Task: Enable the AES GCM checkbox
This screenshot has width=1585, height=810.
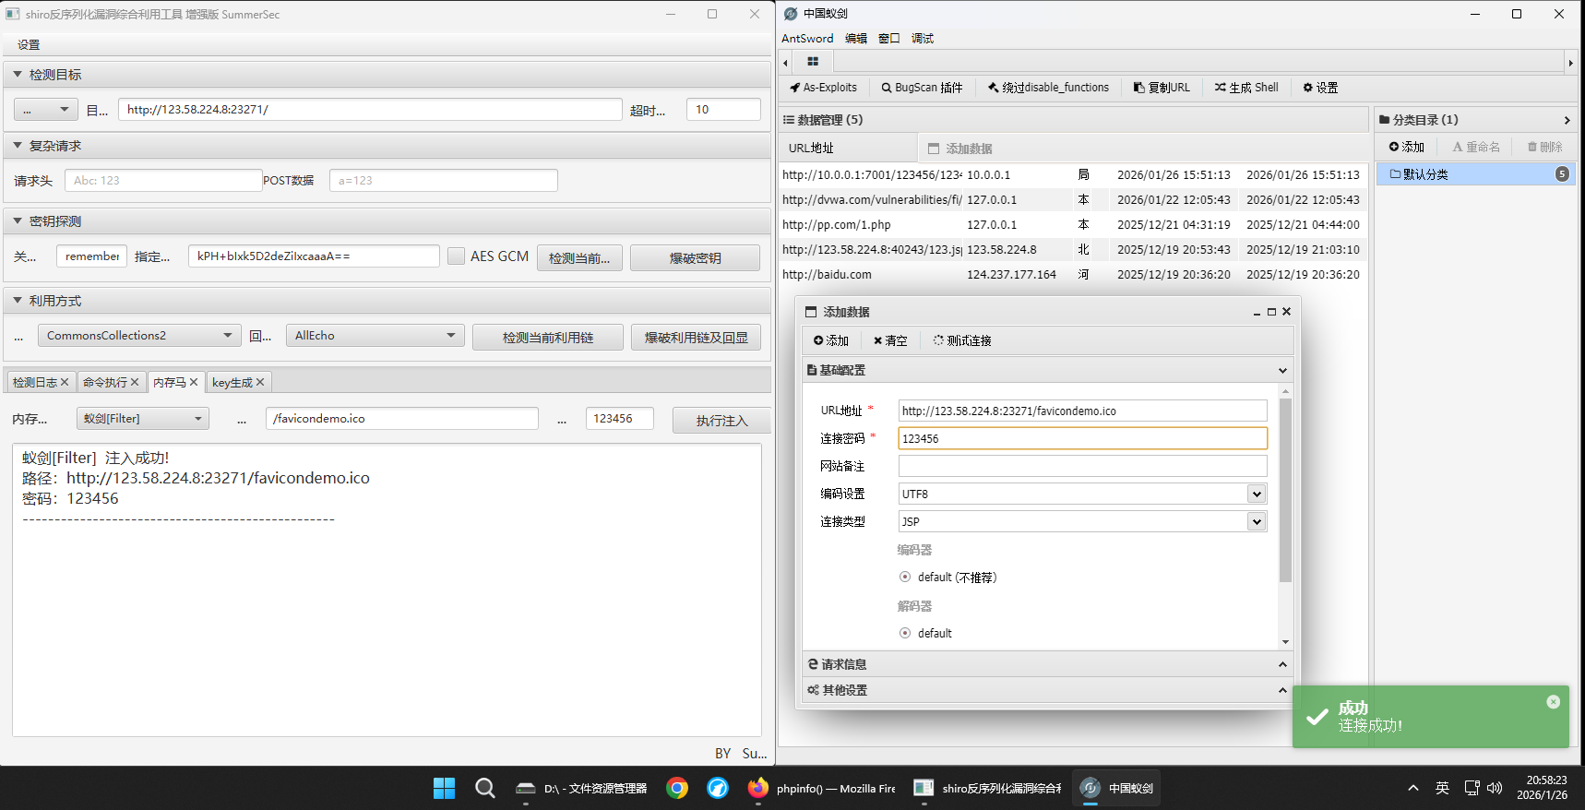Action: click(x=456, y=256)
